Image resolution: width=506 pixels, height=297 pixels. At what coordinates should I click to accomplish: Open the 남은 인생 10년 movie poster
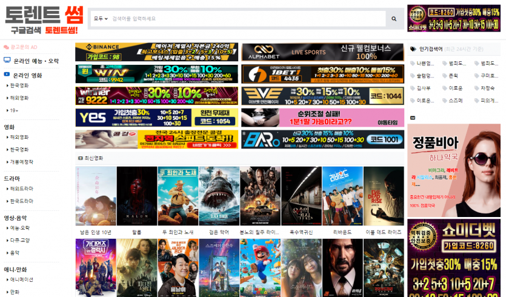[96, 196]
